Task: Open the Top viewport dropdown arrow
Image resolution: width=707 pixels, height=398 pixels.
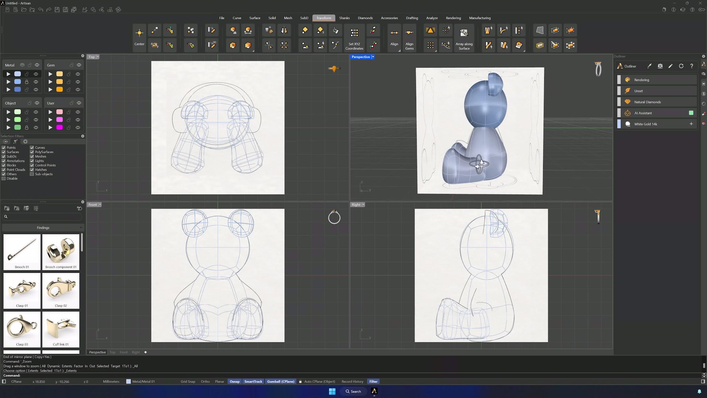Action: (98, 57)
